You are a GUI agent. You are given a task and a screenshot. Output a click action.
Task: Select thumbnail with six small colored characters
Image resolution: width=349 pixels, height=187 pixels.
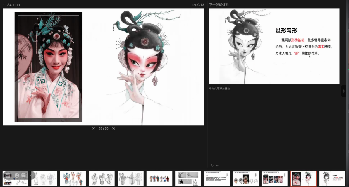[159, 179]
